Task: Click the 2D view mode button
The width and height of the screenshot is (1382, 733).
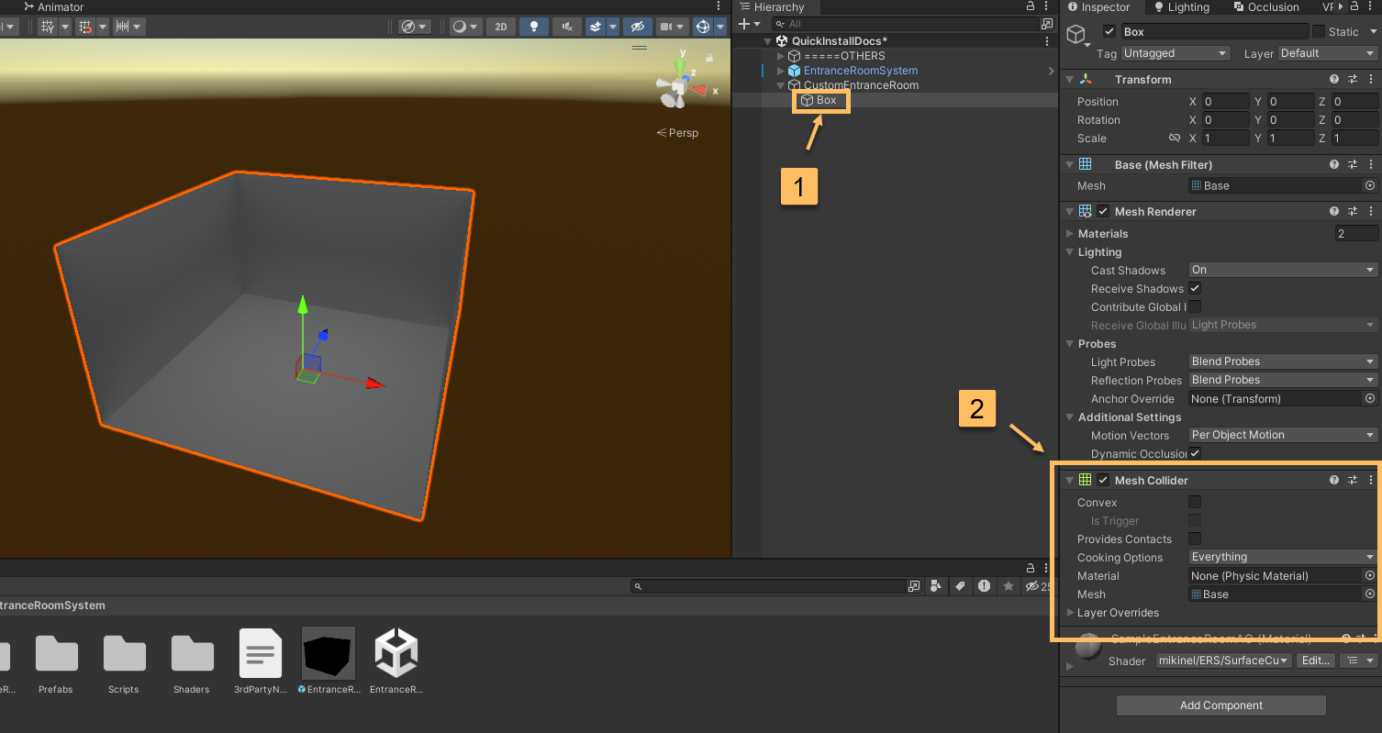Action: tap(501, 27)
